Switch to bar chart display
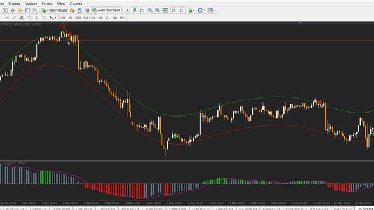The width and height of the screenshot is (374, 210). coord(127,10)
